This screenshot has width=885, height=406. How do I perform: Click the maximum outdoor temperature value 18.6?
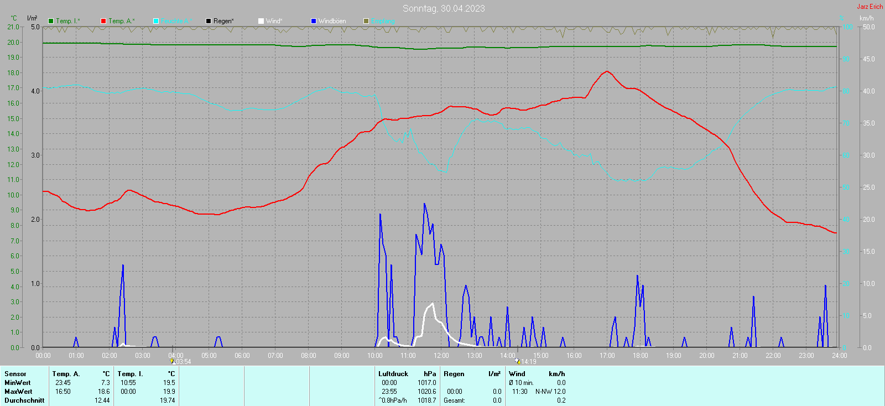pos(104,392)
